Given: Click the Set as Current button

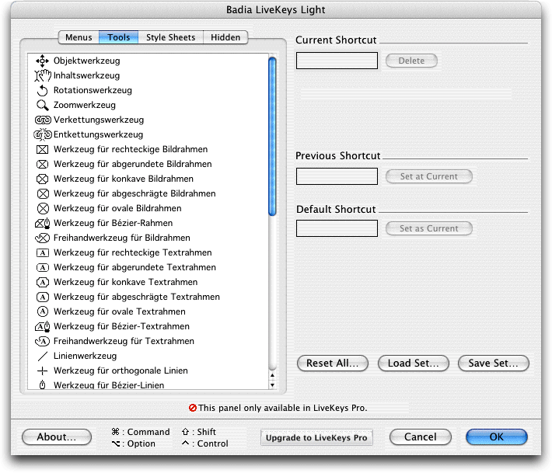Looking at the screenshot, I should (x=429, y=228).
